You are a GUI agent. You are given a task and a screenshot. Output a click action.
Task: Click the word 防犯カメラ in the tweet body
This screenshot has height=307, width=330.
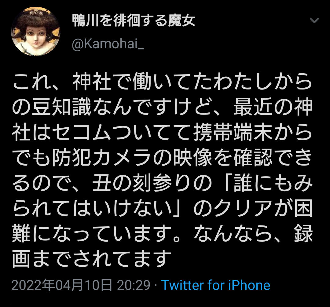coord(102,157)
